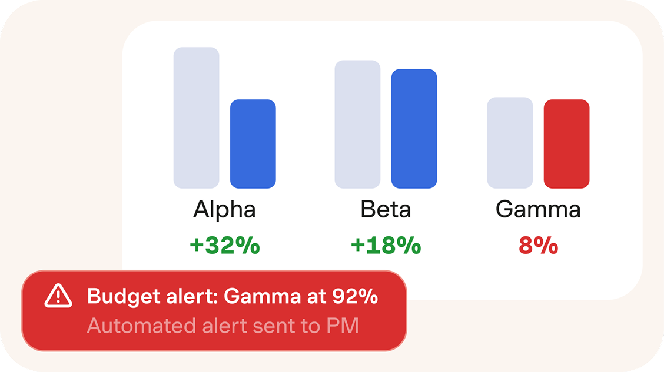Click the green +18% value
664x372 pixels.
386,246
